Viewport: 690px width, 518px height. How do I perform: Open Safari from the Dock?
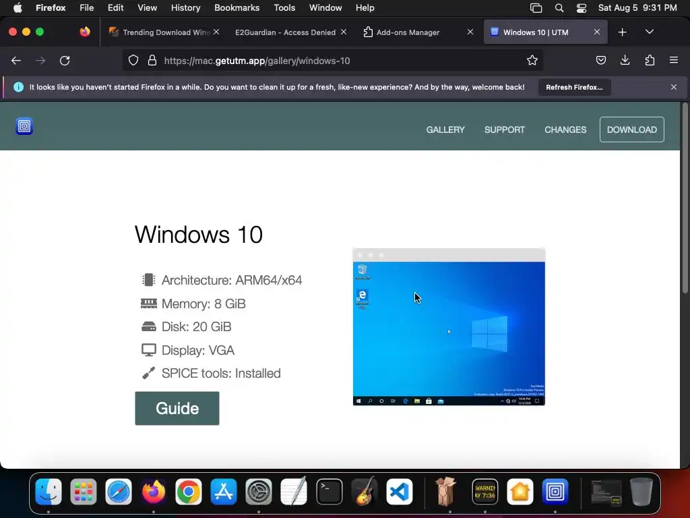[119, 492]
